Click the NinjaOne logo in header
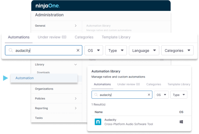Image resolution: width=199 pixels, height=134 pixels. coord(48,6)
